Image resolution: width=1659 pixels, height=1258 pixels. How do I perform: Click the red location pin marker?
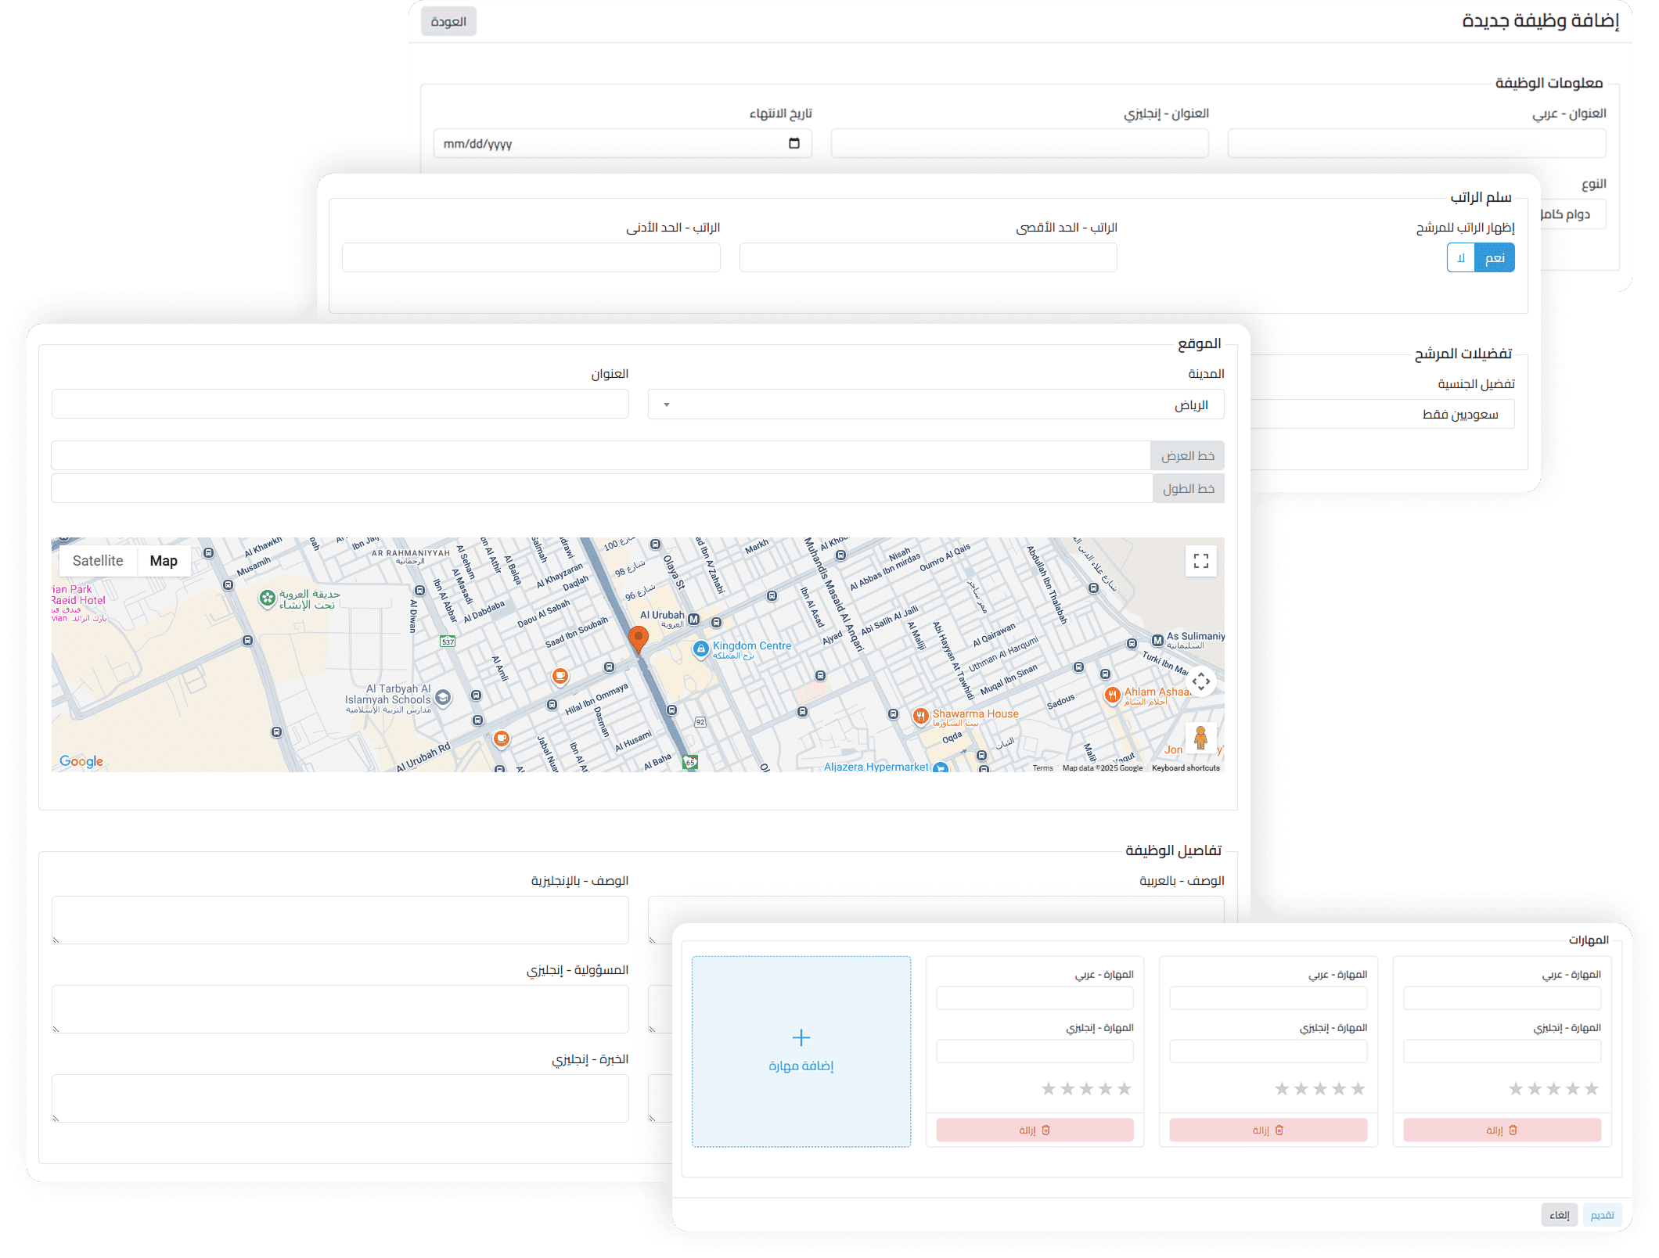point(639,638)
